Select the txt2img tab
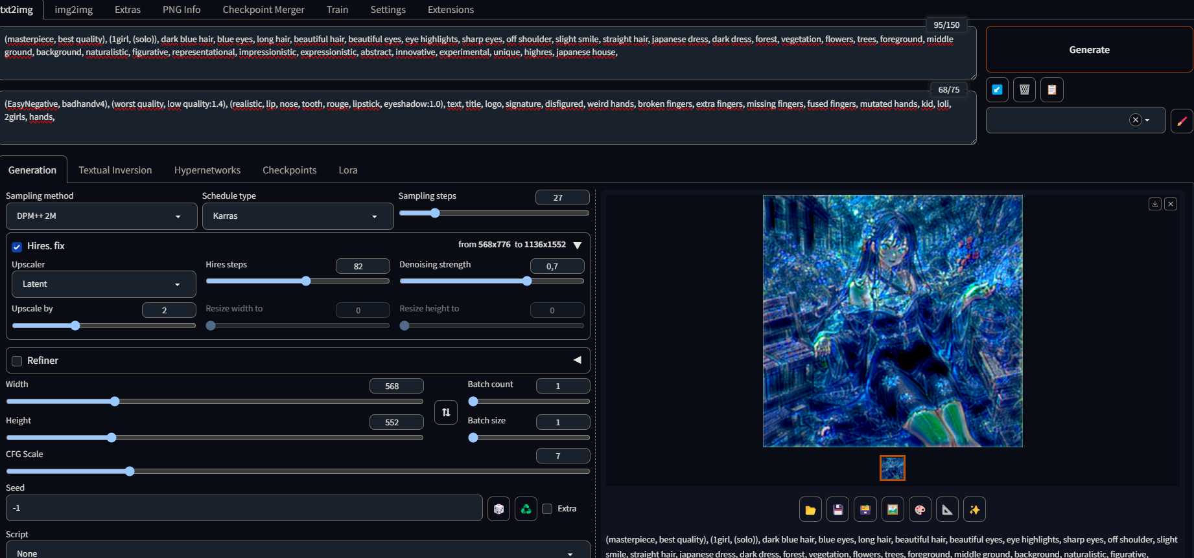1194x558 pixels. 17,10
